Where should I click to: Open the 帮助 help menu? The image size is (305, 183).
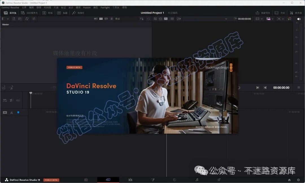pos(125,7)
